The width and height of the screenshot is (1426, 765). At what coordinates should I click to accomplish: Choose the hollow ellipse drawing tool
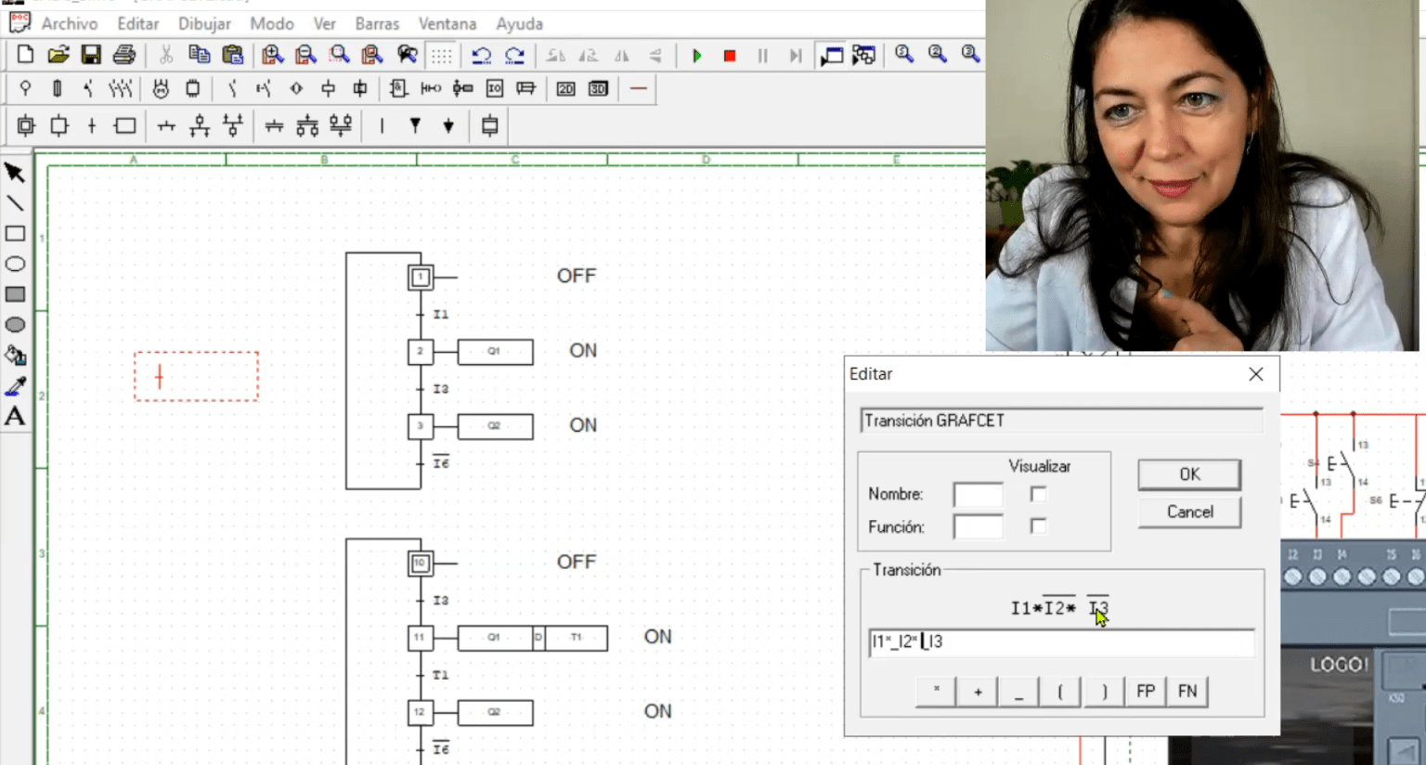click(15, 265)
